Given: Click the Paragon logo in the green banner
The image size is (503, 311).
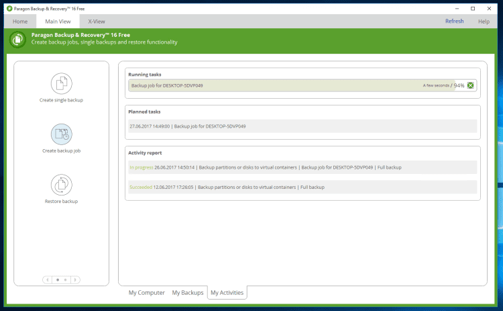Looking at the screenshot, I should 17,39.
